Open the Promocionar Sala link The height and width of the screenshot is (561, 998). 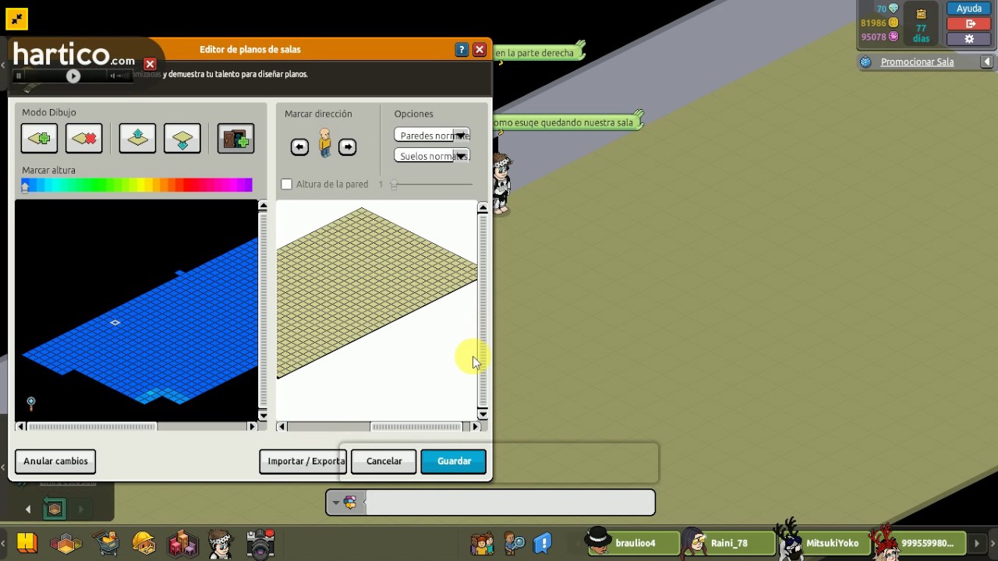[x=917, y=62]
